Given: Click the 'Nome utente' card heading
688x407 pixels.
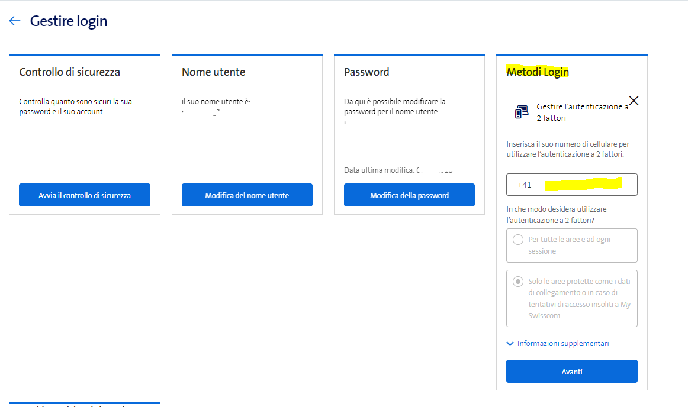Looking at the screenshot, I should click(x=213, y=72).
